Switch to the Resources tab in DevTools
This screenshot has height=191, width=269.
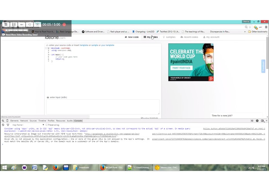point(61,121)
